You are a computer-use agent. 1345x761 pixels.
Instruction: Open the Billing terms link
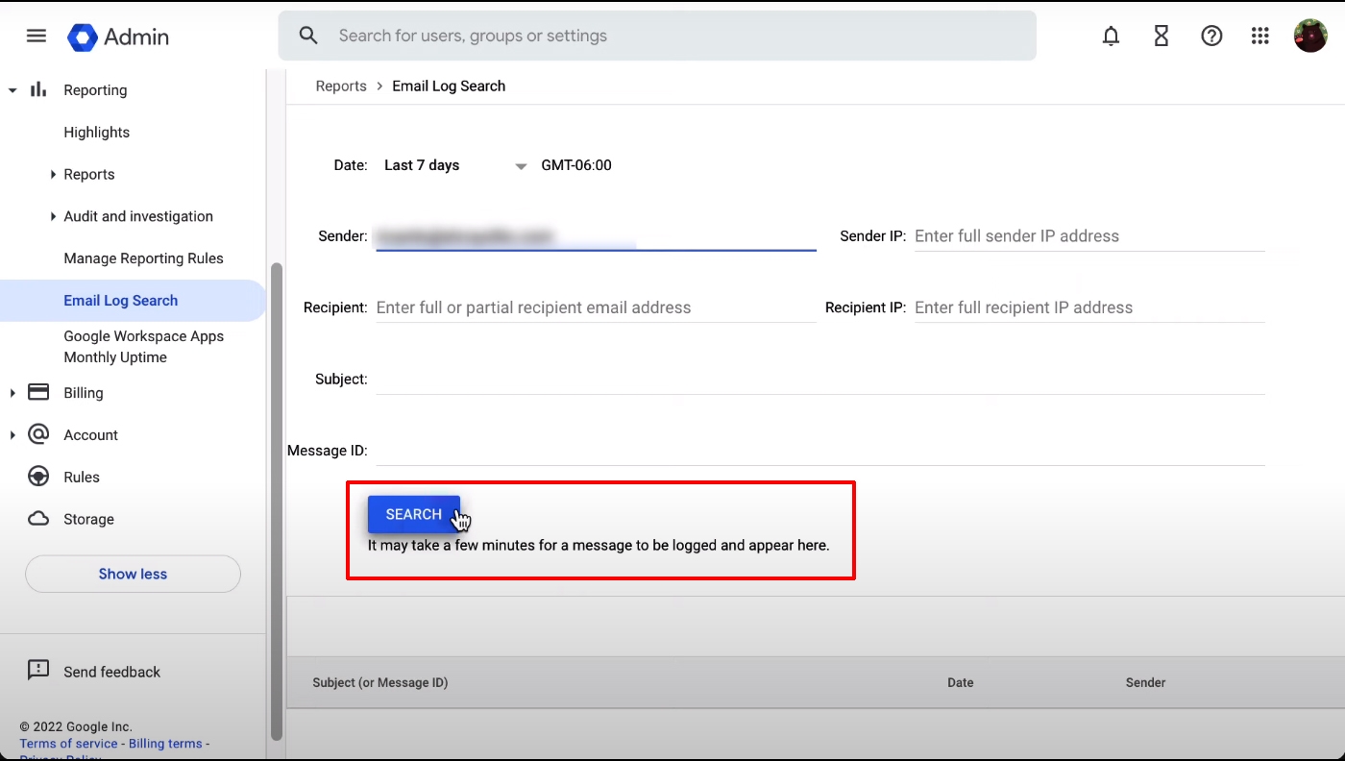point(165,744)
